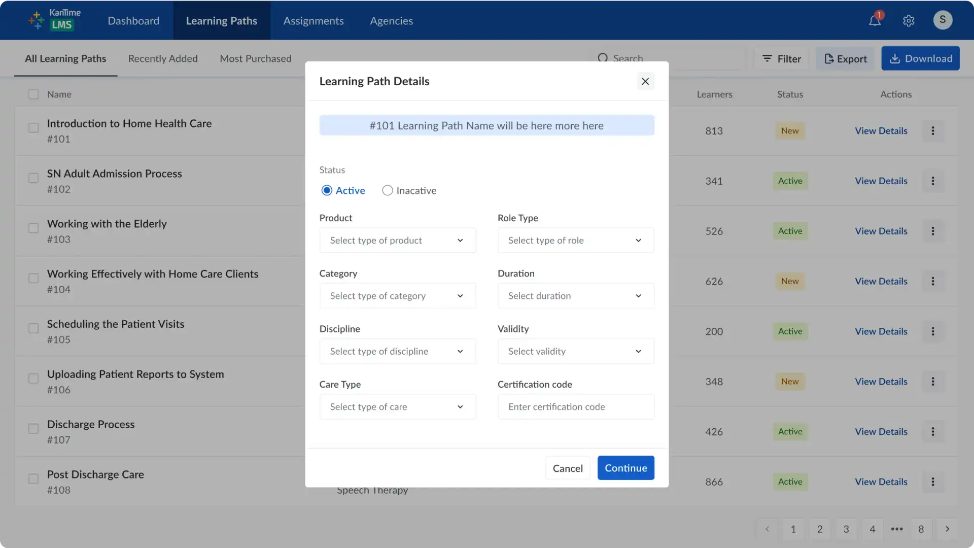Go to page 2
This screenshot has height=548, width=974.
pyautogui.click(x=820, y=529)
